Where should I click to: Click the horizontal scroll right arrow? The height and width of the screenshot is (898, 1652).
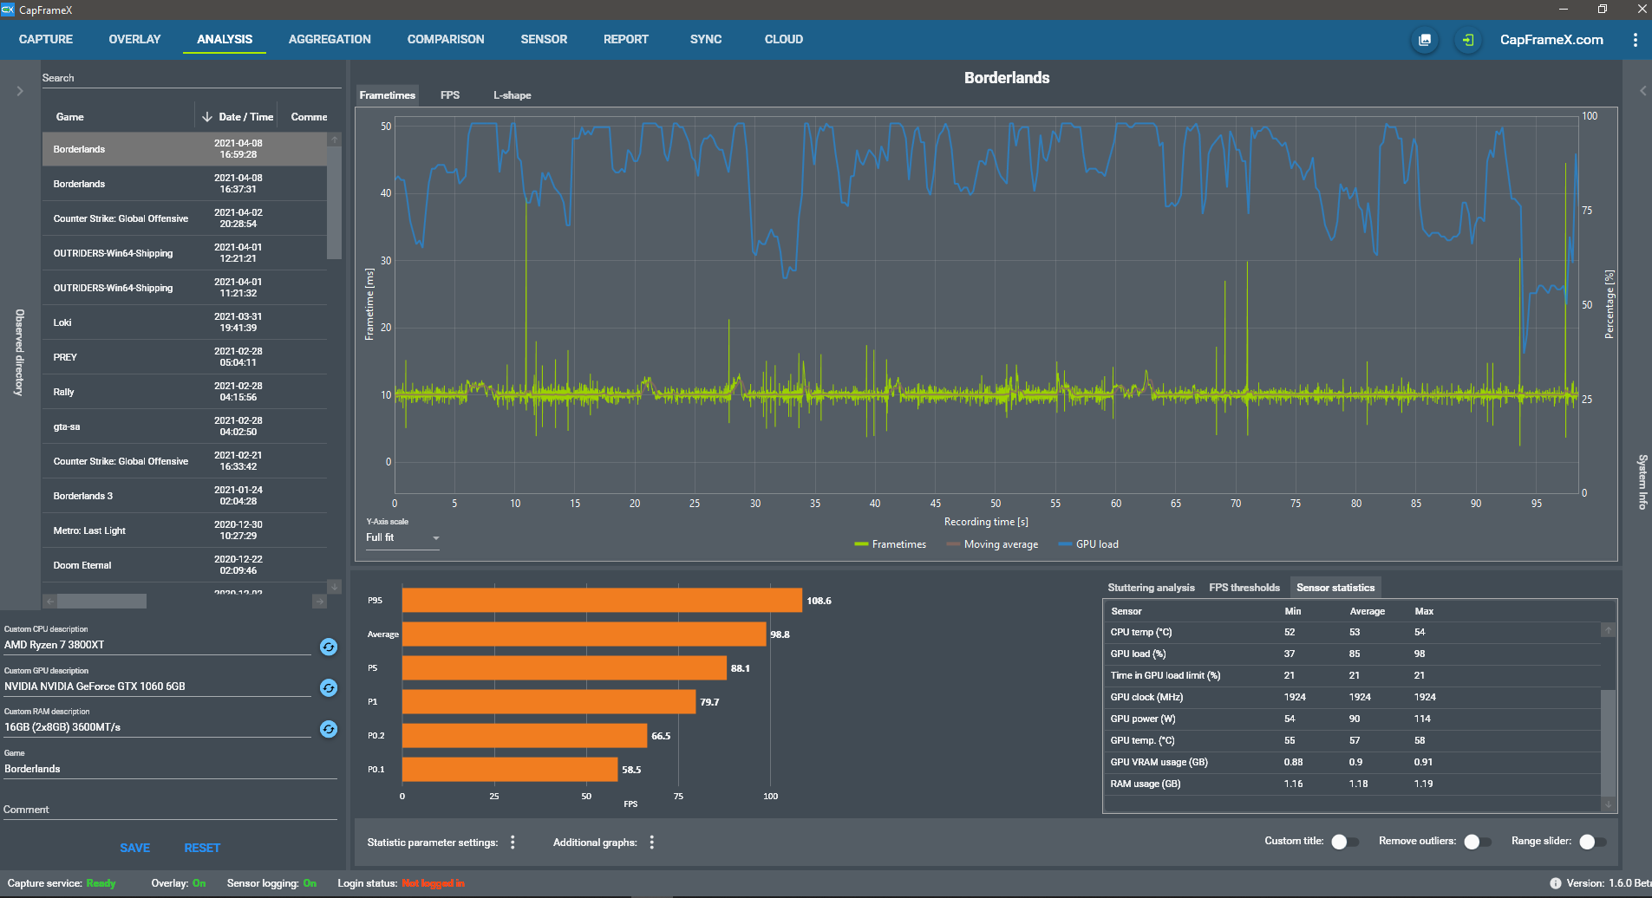[x=319, y=602]
